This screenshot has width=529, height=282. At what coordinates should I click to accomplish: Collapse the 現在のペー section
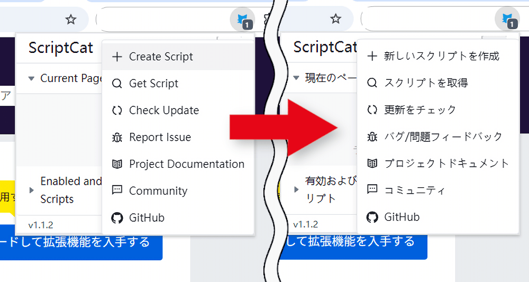coord(296,78)
